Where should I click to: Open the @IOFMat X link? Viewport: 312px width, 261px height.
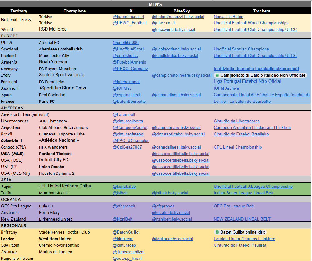tap(122, 88)
